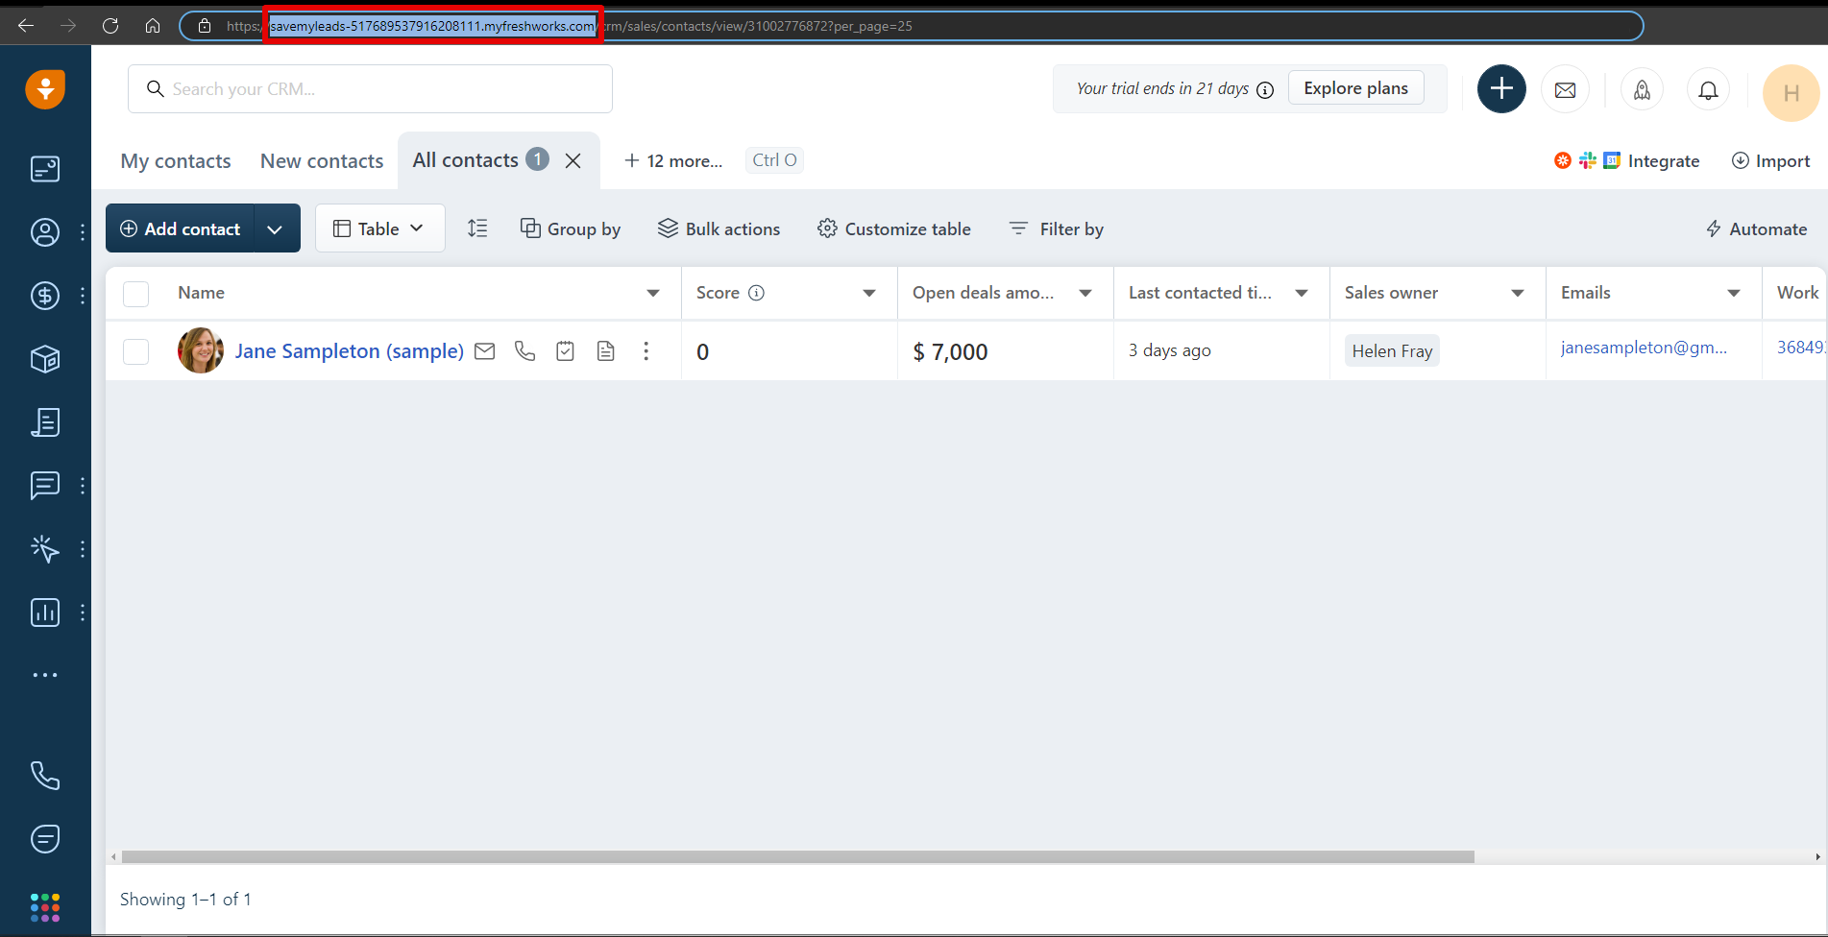
Task: Click Explore plans button
Action: [x=1355, y=88]
